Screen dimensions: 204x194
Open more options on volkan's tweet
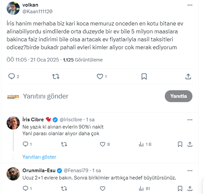[x=190, y=6]
